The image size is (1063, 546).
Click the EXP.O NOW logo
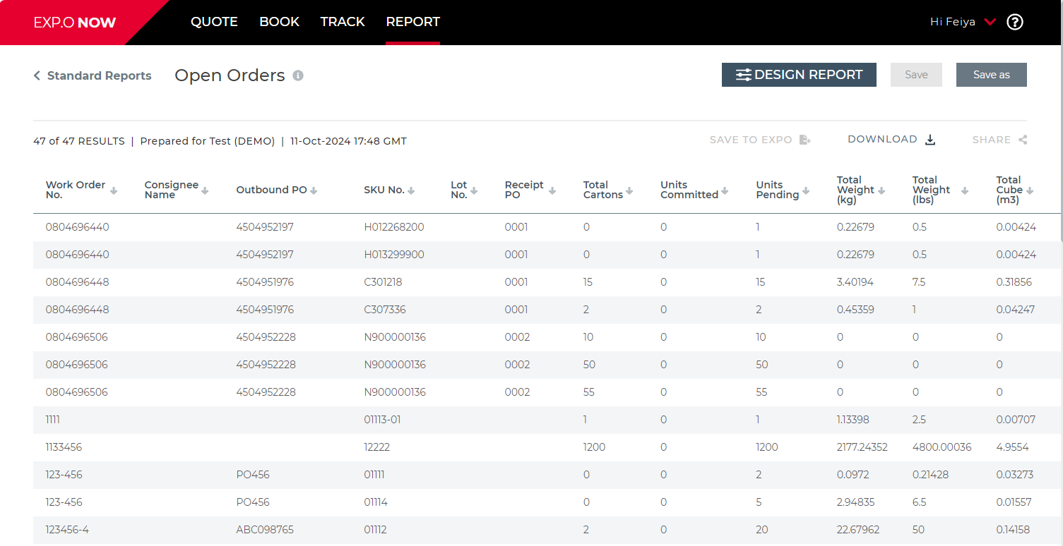coord(75,23)
